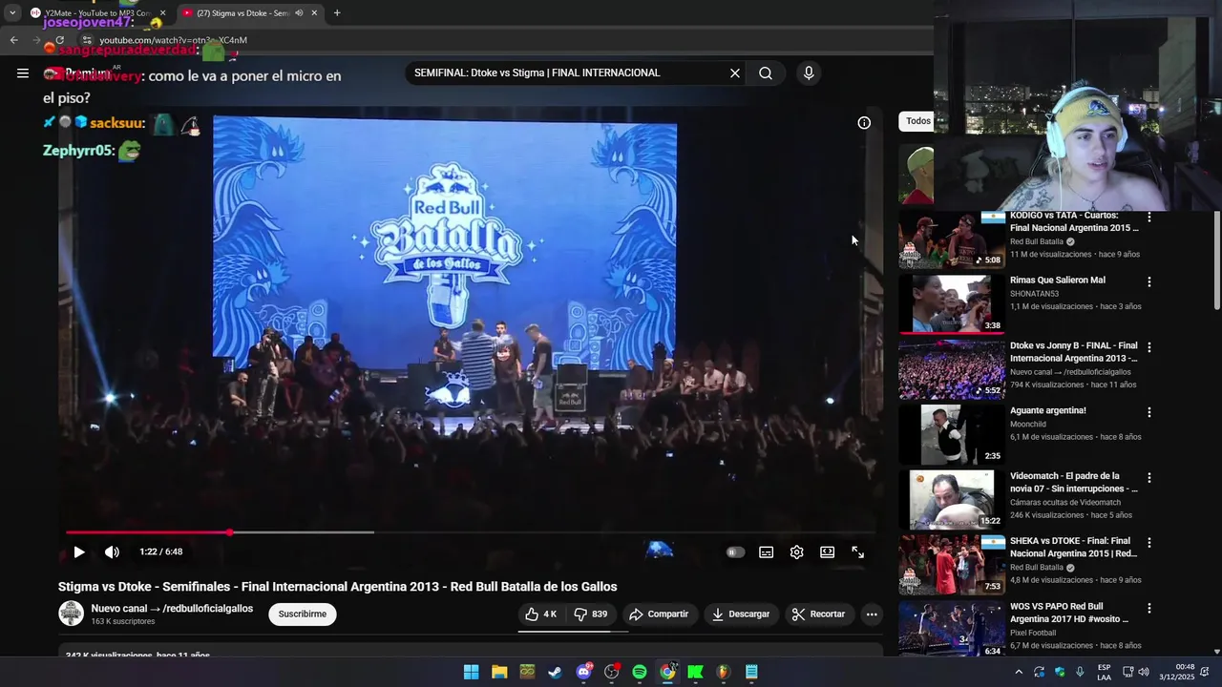Open Windows Start menu
1222x687 pixels.
[x=472, y=672]
